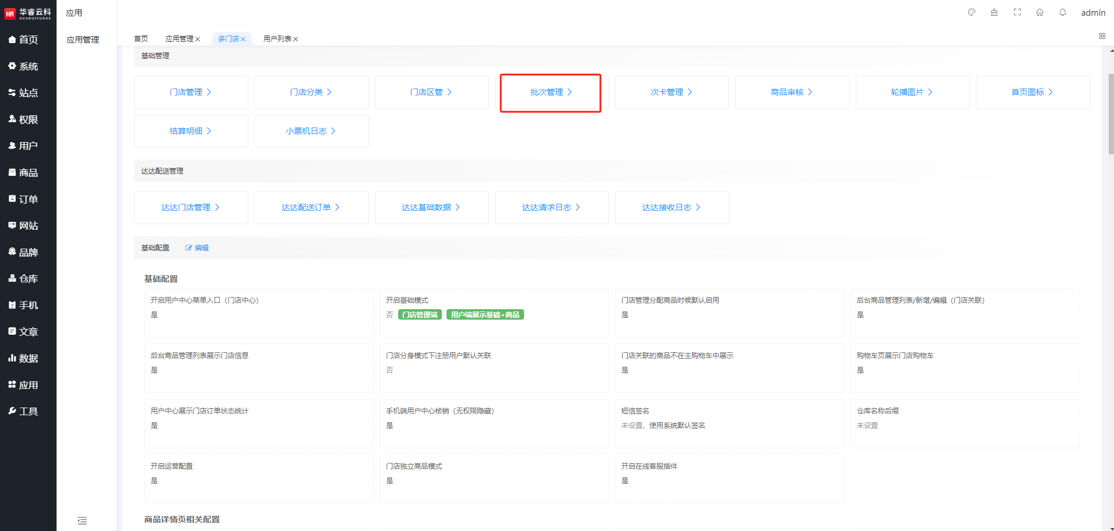
Task: Click the clear cache broom icon
Action: pos(994,12)
